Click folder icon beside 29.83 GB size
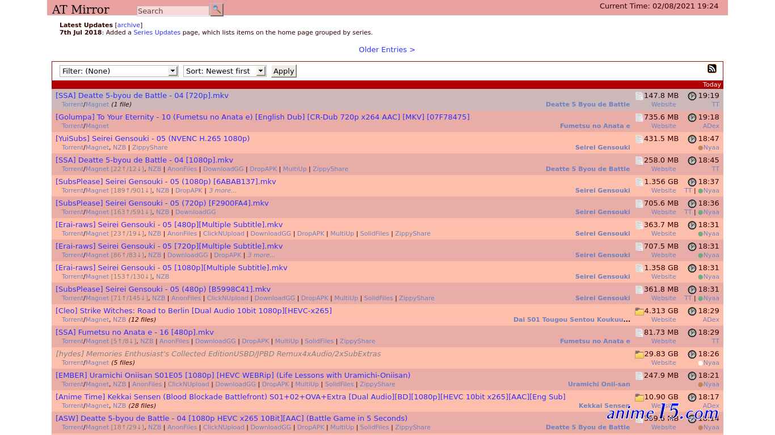Screen dimensions: 775x435 pyautogui.click(x=639, y=355)
